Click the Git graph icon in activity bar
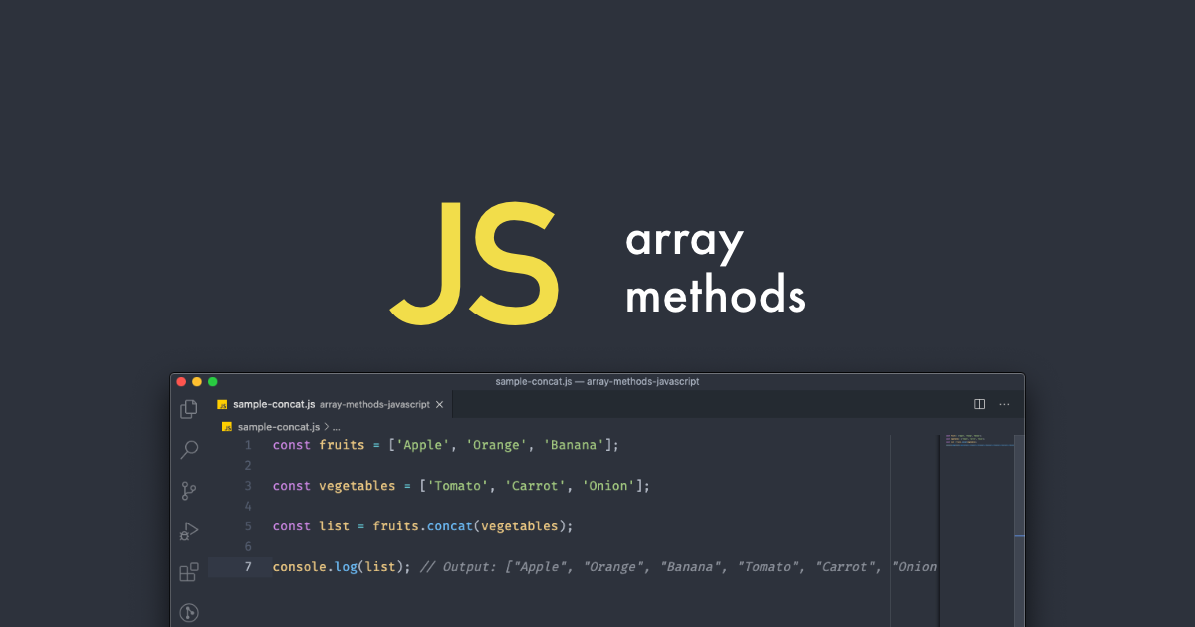1195x627 pixels. pyautogui.click(x=188, y=612)
